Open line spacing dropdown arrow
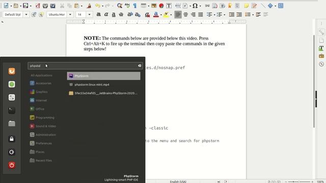 [x=253, y=15]
